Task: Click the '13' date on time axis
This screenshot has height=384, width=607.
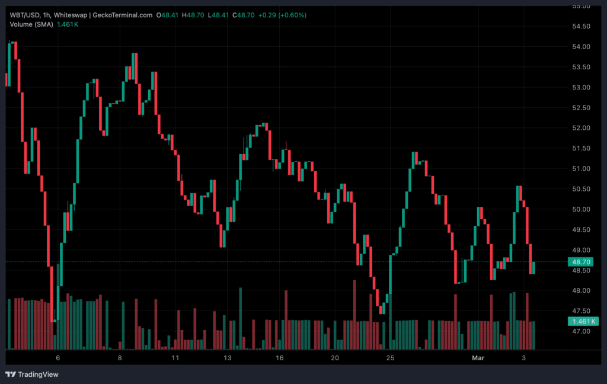Action: pyautogui.click(x=227, y=359)
